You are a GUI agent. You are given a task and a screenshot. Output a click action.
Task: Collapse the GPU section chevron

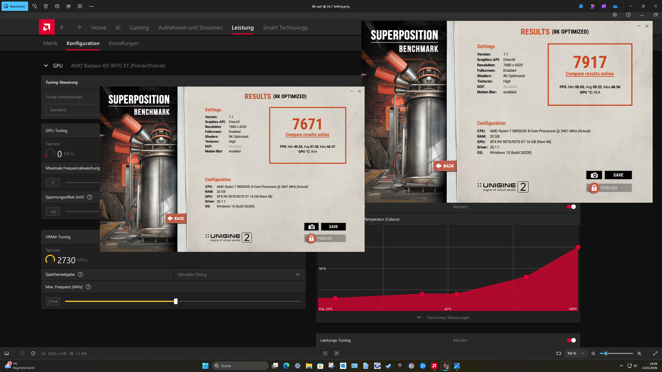coord(46,66)
